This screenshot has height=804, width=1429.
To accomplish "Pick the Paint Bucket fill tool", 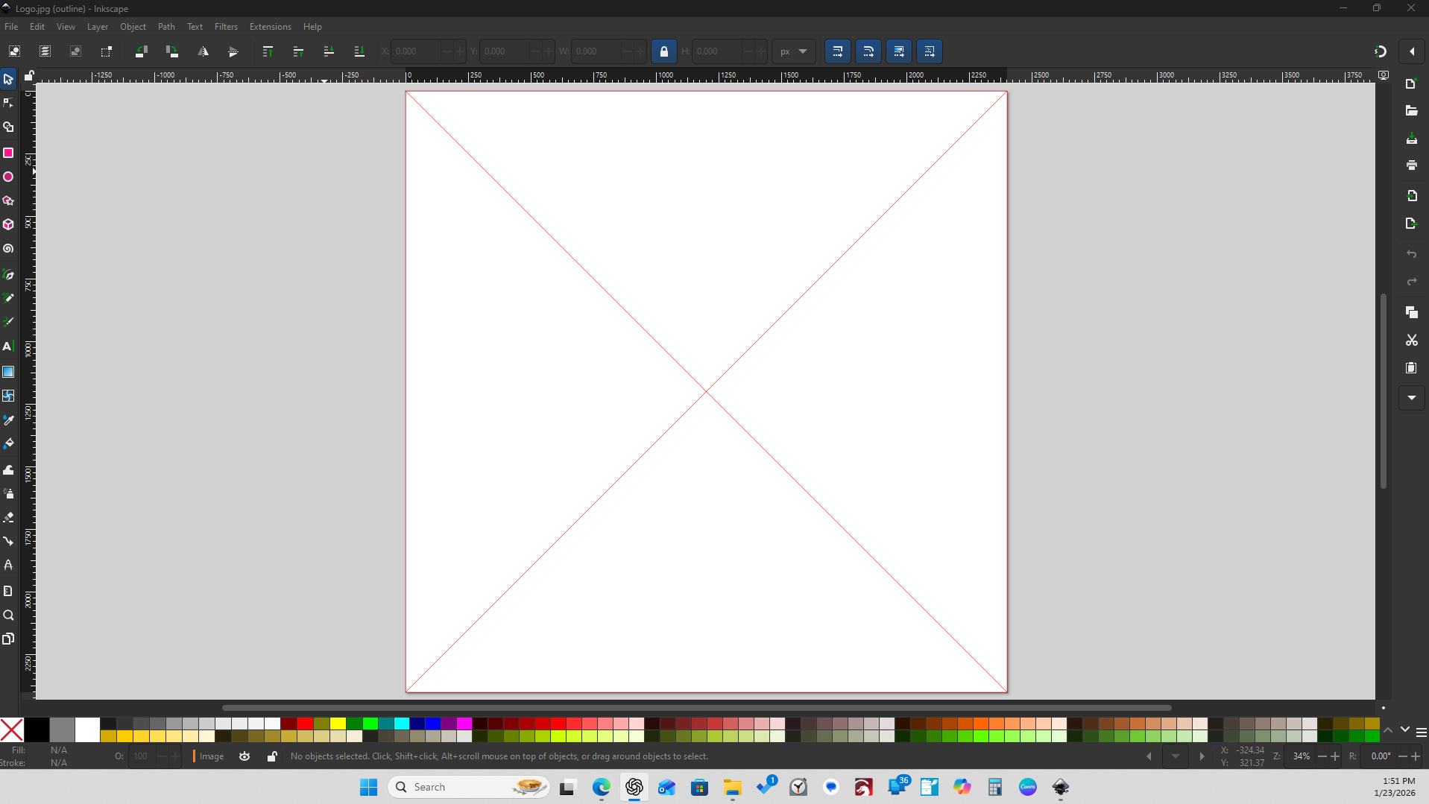I will 8,444.
